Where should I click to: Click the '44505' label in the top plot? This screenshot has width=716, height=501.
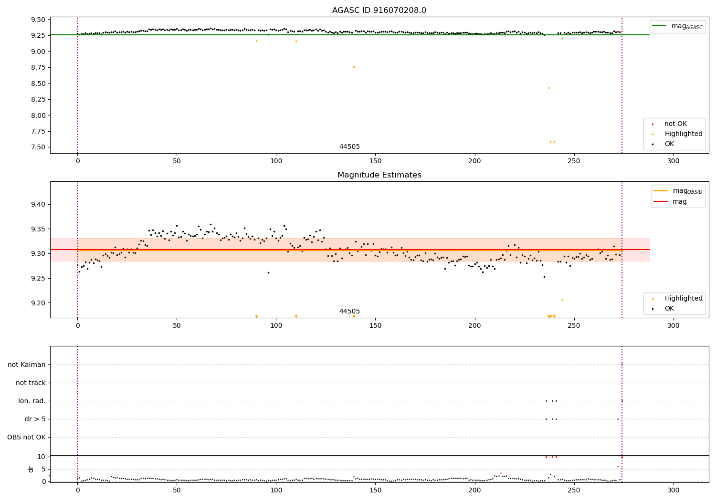pyautogui.click(x=349, y=147)
